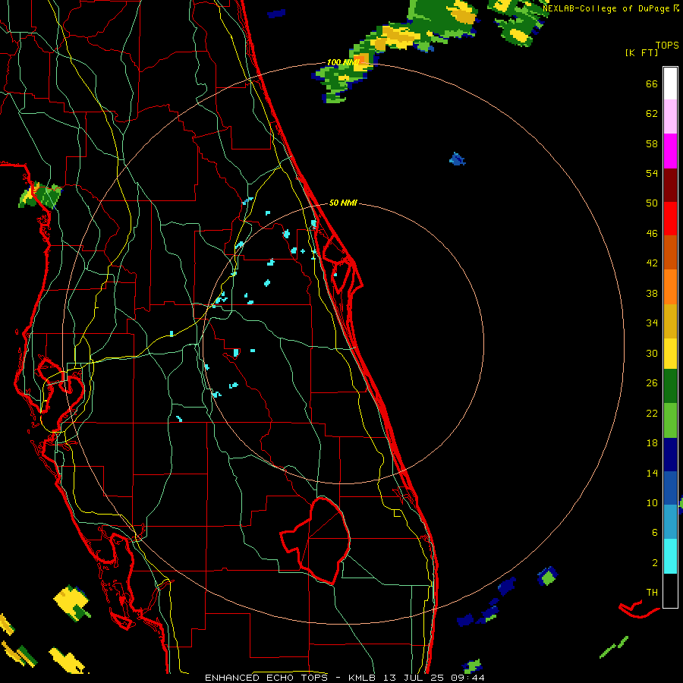Click legend value 50

click(x=652, y=203)
